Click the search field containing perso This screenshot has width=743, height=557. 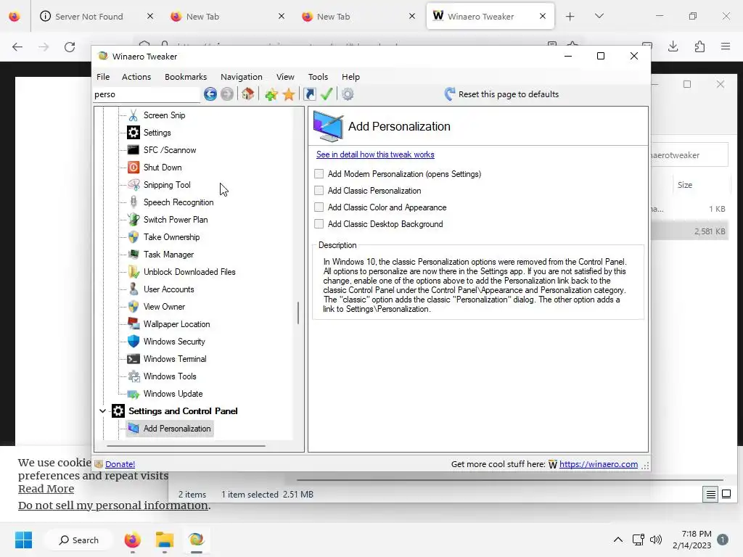[147, 94]
